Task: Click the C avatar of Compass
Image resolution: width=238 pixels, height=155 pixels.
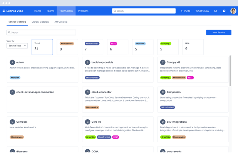Action: point(12,122)
